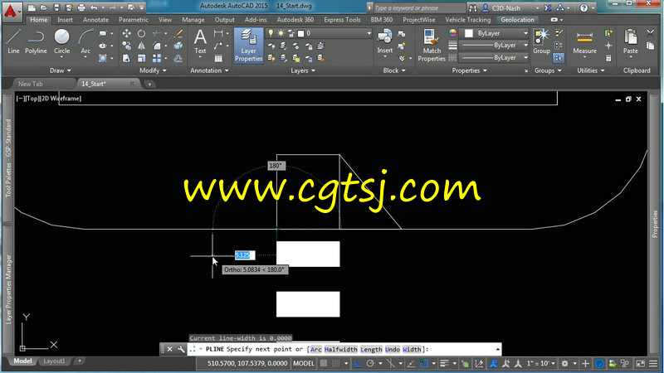Select the Scale tool
Image resolution: width=664 pixels, height=373 pixels.
(x=141, y=58)
